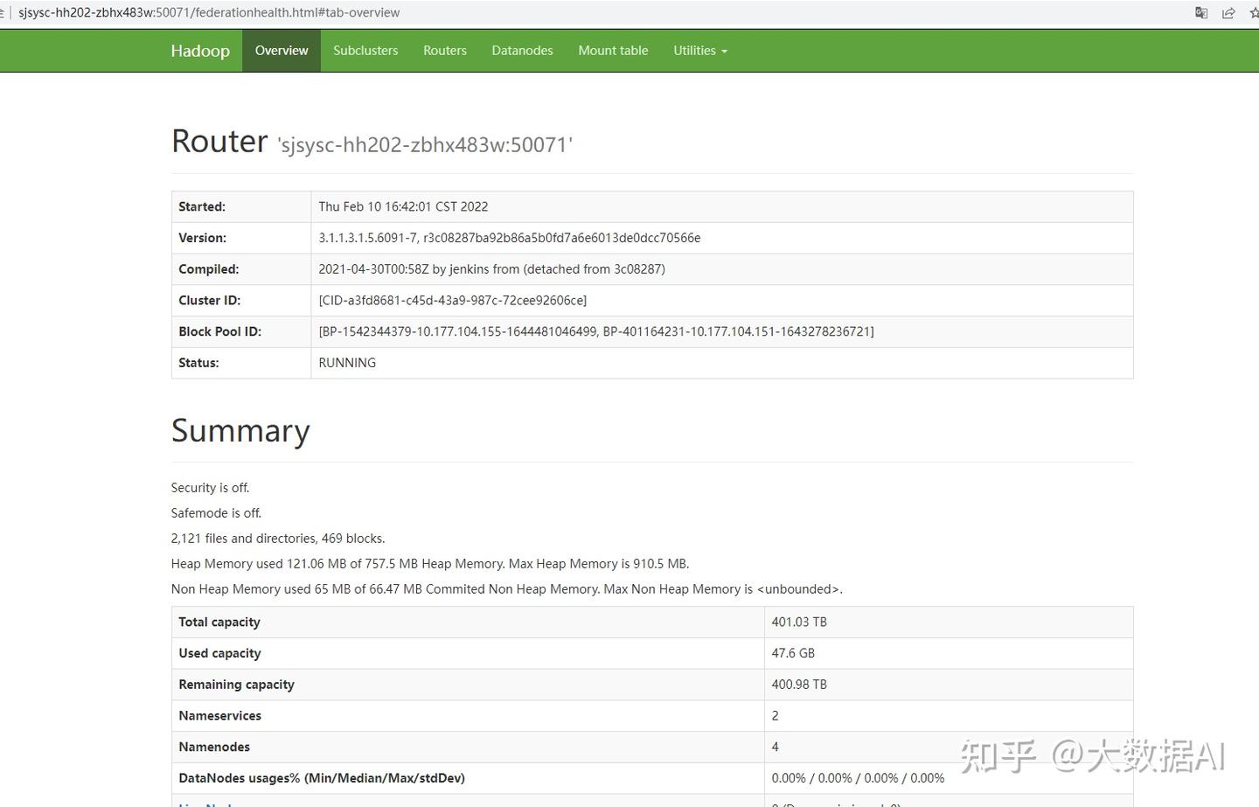Image resolution: width=1259 pixels, height=807 pixels.
Task: Open the Mount table page
Action: [613, 51]
